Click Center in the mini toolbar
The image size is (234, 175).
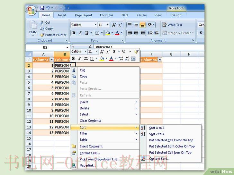coord(86,59)
